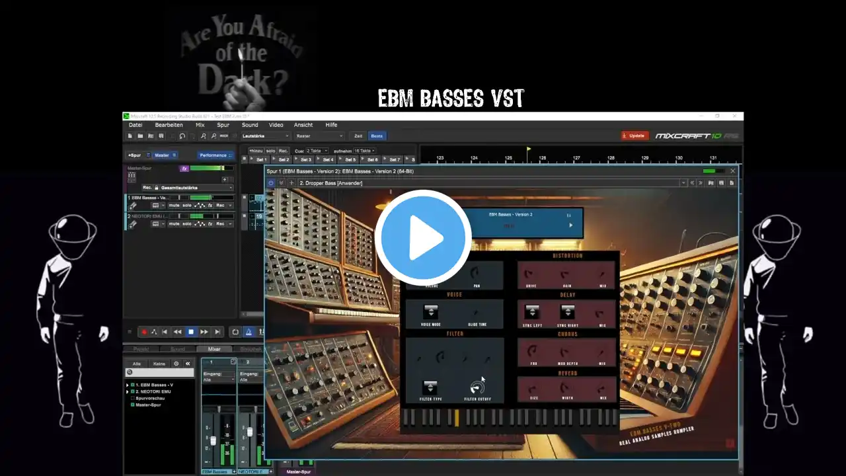Click the mixer search field
The height and width of the screenshot is (476, 846).
159,372
